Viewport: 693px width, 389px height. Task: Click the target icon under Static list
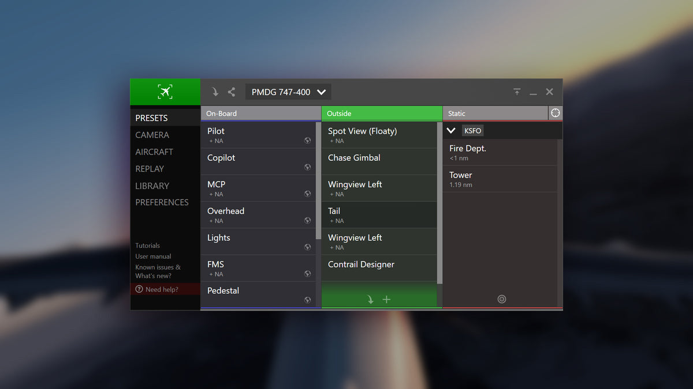(501, 299)
